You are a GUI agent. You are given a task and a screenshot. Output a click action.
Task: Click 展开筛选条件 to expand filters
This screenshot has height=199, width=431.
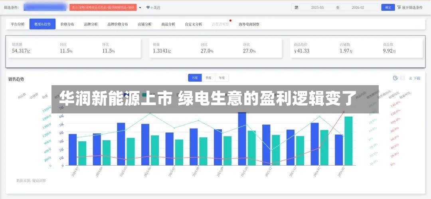pos(412,8)
